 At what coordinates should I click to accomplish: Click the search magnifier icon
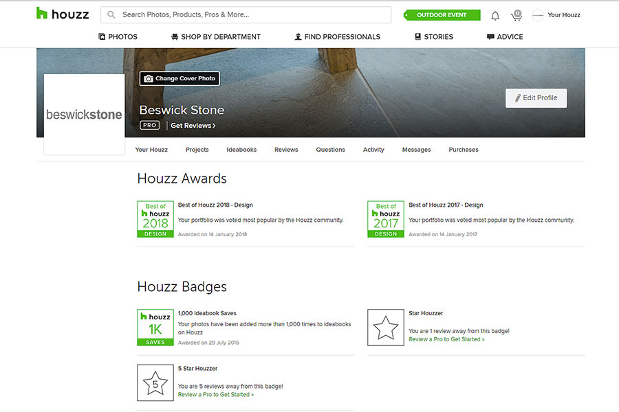click(x=111, y=14)
